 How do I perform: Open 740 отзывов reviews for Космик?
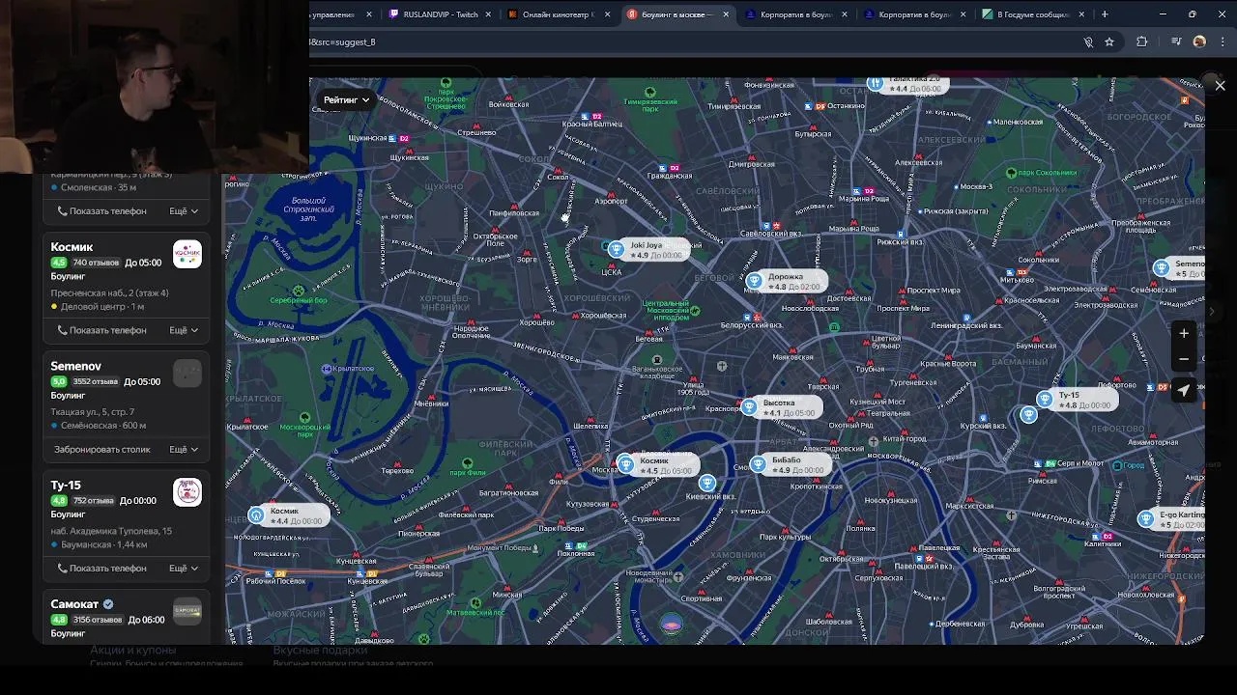[x=96, y=263]
